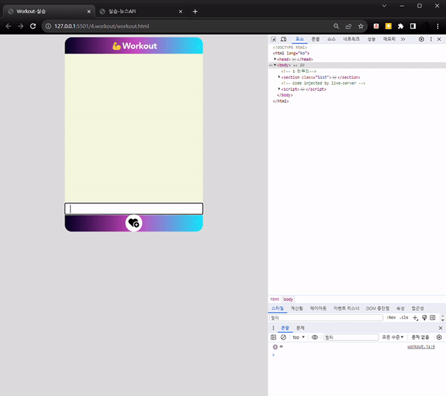The height and width of the screenshot is (396, 446).
Task: Click the html breadcrumb
Action: (x=274, y=299)
